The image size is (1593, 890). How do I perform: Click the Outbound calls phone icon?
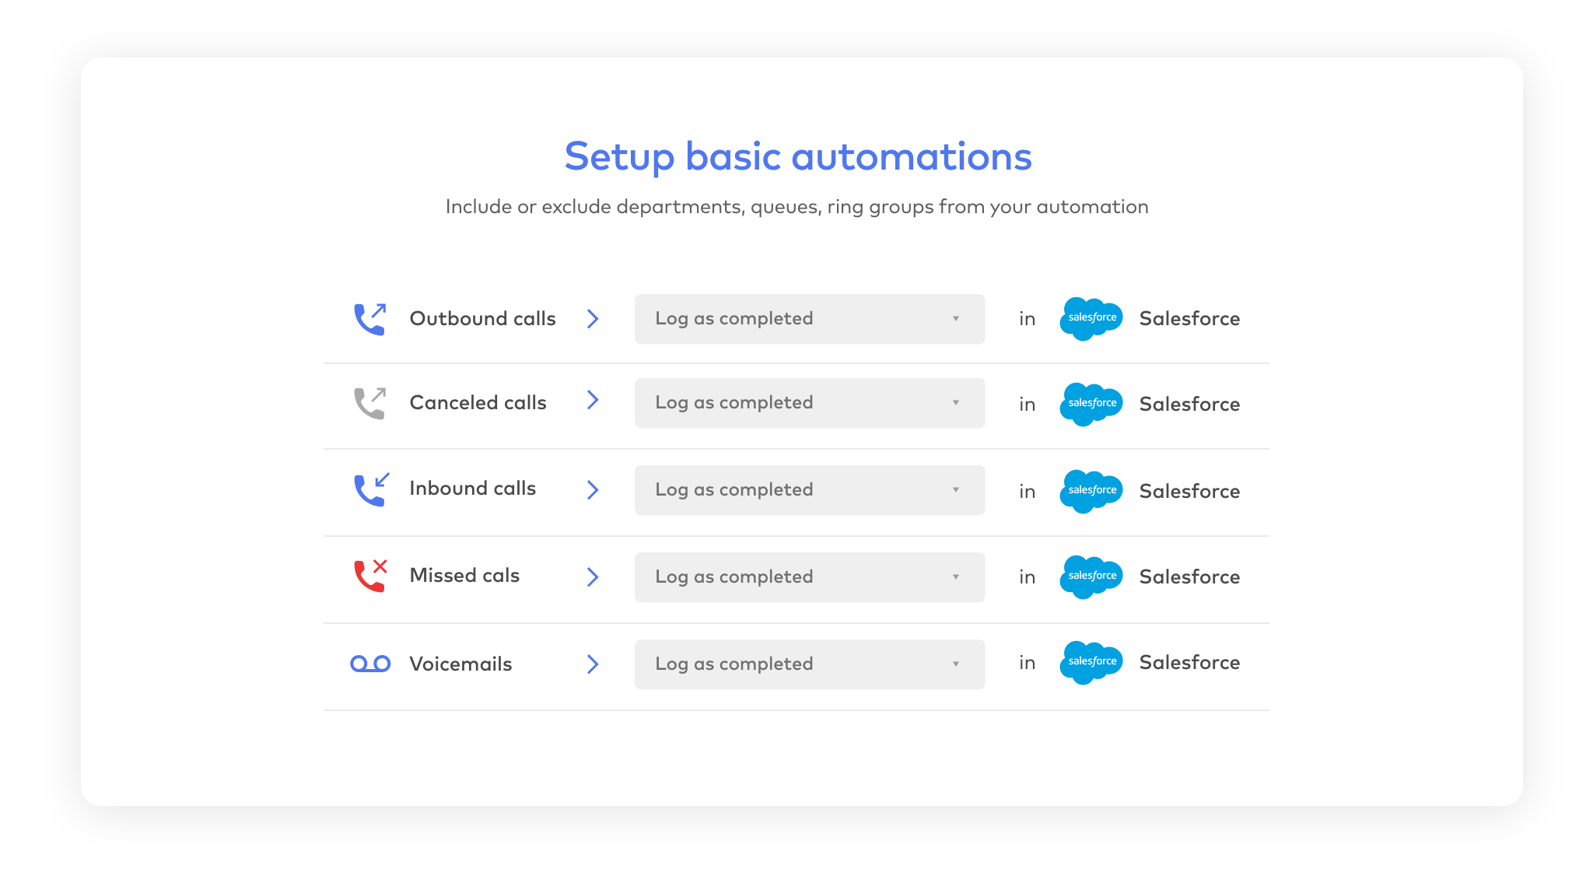pos(370,319)
